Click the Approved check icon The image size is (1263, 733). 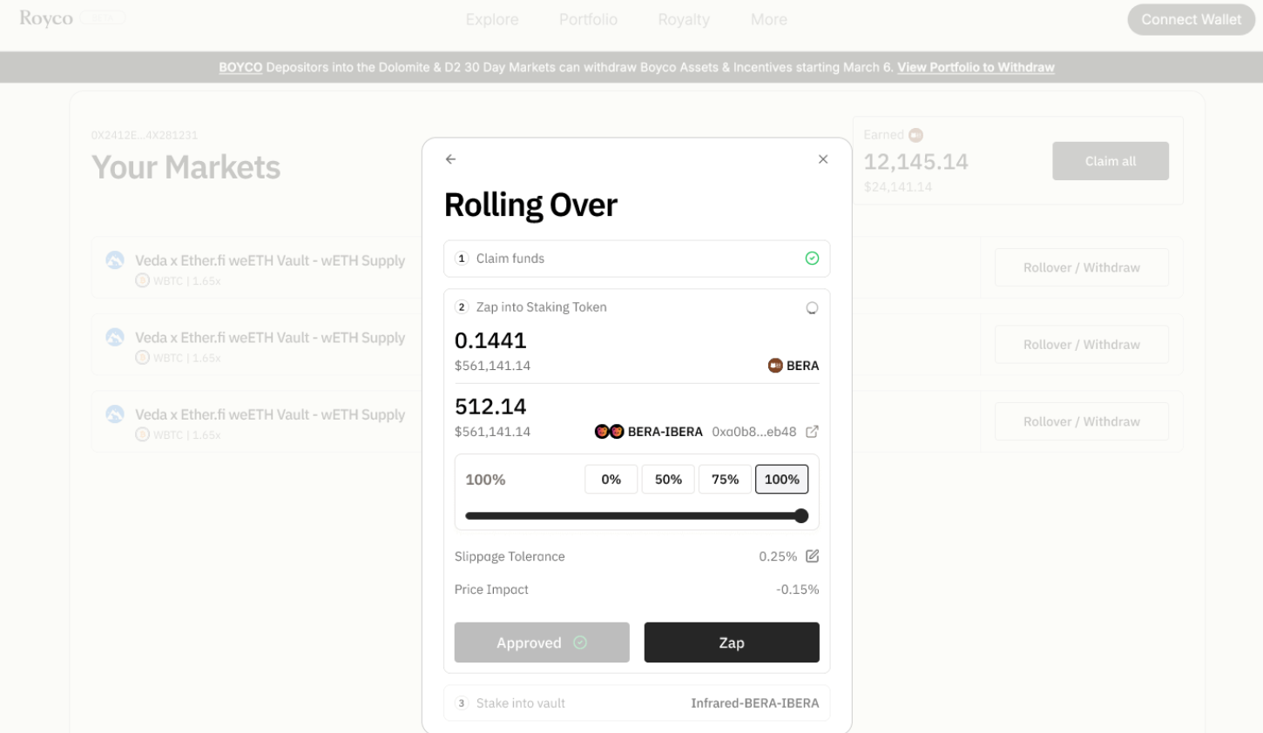(x=580, y=642)
